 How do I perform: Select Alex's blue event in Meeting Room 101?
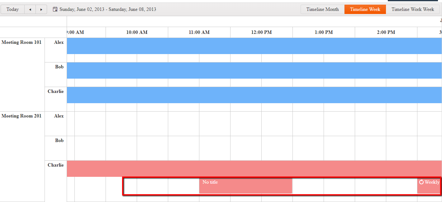coord(254,46)
